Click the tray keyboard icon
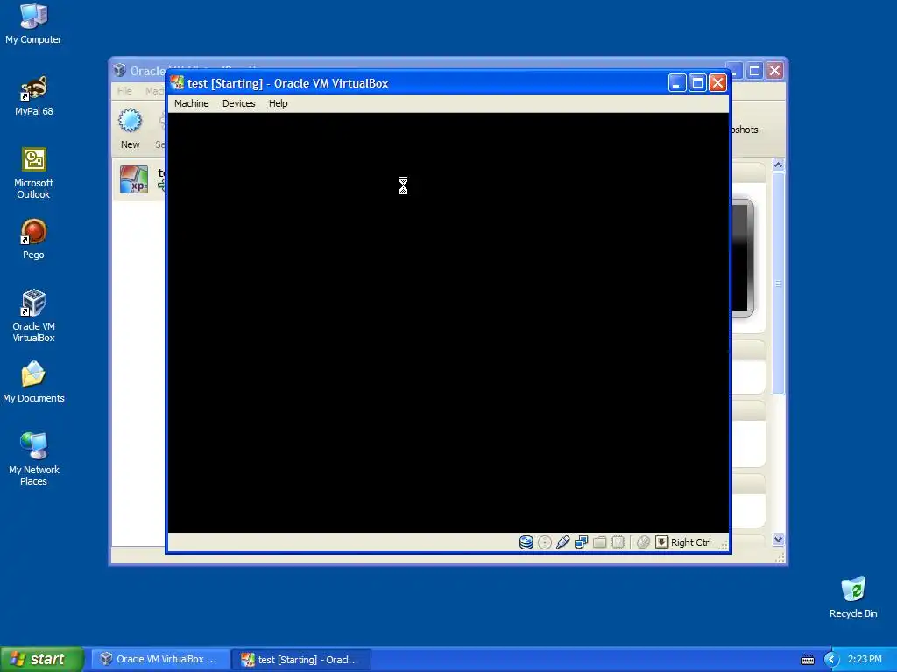The image size is (897, 672). [807, 660]
